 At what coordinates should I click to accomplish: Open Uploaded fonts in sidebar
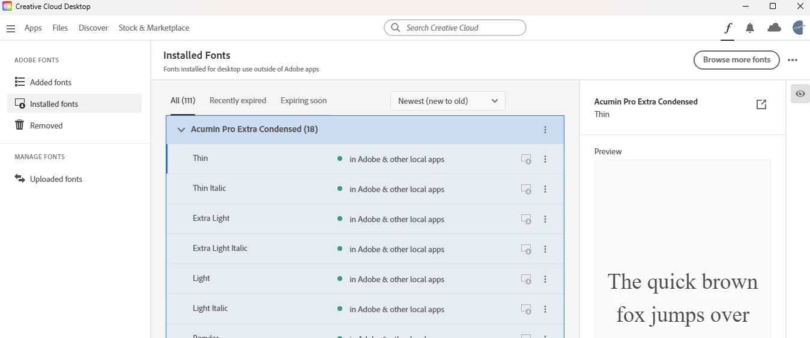[74, 179]
